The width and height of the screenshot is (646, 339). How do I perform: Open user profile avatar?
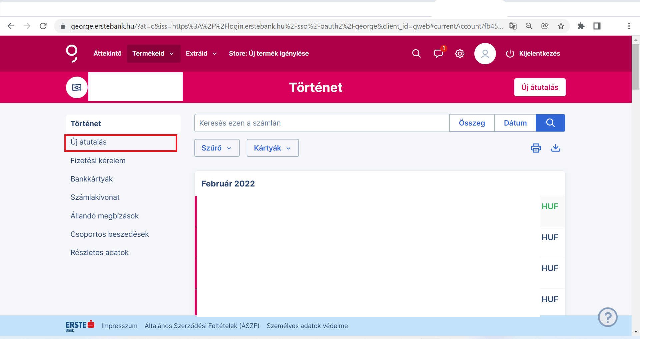pyautogui.click(x=485, y=53)
